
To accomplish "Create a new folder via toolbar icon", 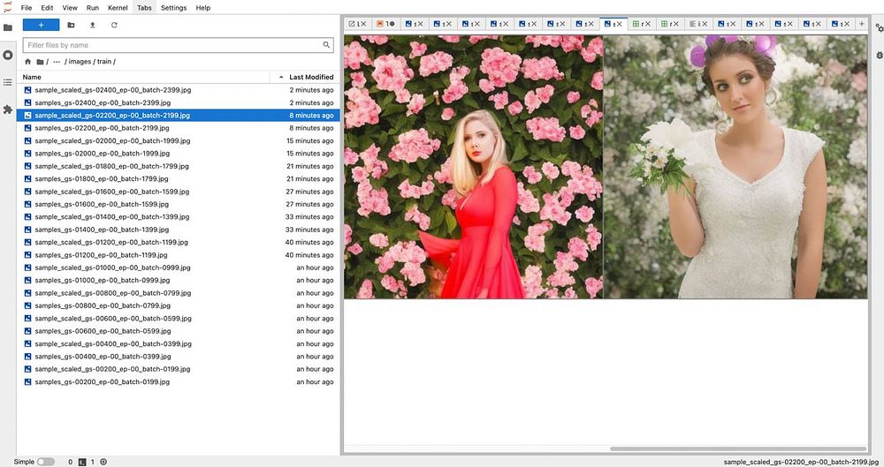I will pos(71,25).
